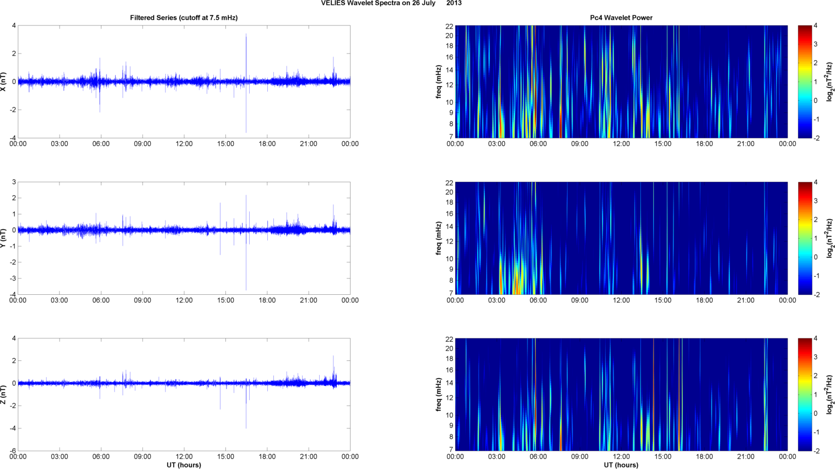
Task: Click the 'VELIES Wavelet Spectra on 26 July' title
Action: 378,3
